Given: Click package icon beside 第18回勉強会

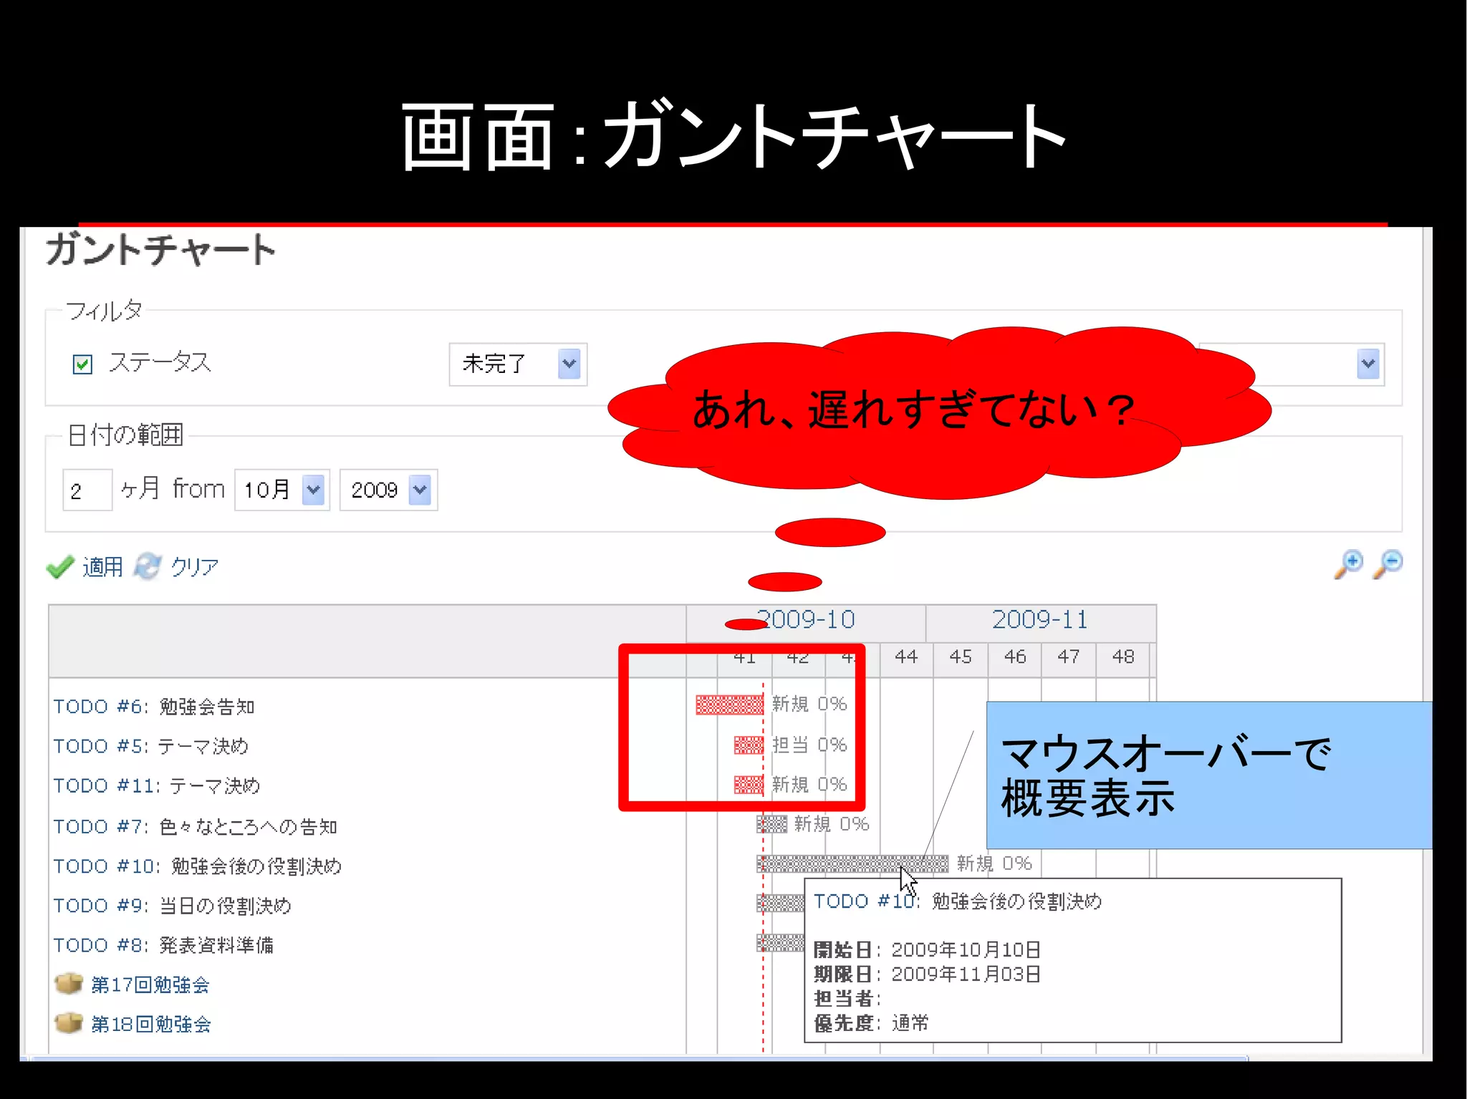Looking at the screenshot, I should click(x=69, y=1023).
